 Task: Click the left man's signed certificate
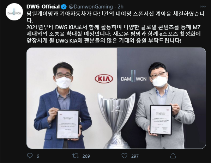click(x=68, y=124)
